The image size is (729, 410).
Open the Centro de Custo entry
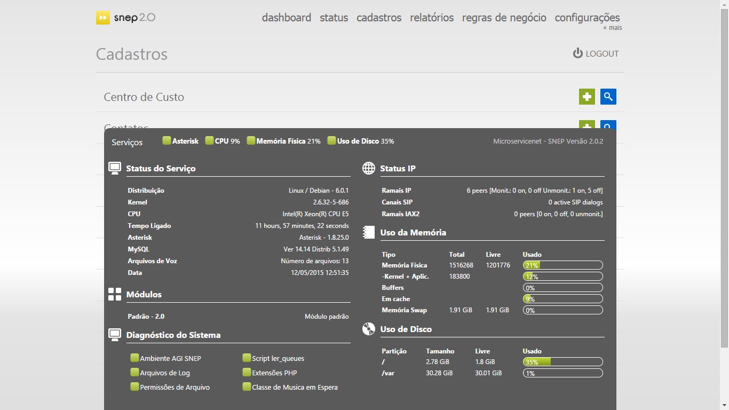(144, 97)
